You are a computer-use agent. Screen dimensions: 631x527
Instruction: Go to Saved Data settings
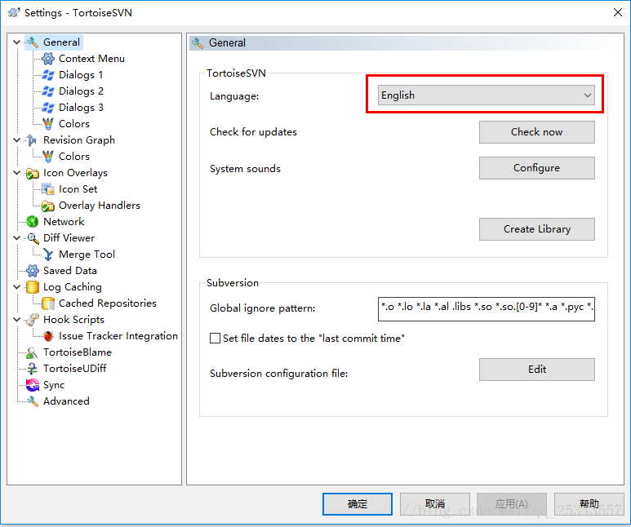(70, 271)
